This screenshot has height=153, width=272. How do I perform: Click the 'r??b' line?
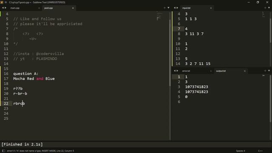click(x=18, y=89)
